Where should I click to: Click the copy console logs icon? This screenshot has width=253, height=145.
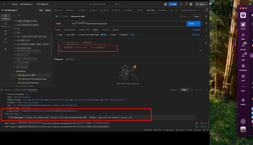click(192, 90)
